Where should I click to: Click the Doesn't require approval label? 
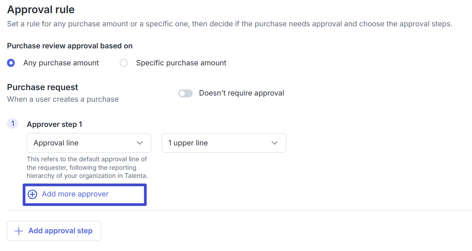(x=241, y=93)
